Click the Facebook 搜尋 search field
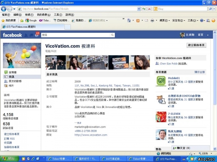217x162 pixels. coord(76,35)
